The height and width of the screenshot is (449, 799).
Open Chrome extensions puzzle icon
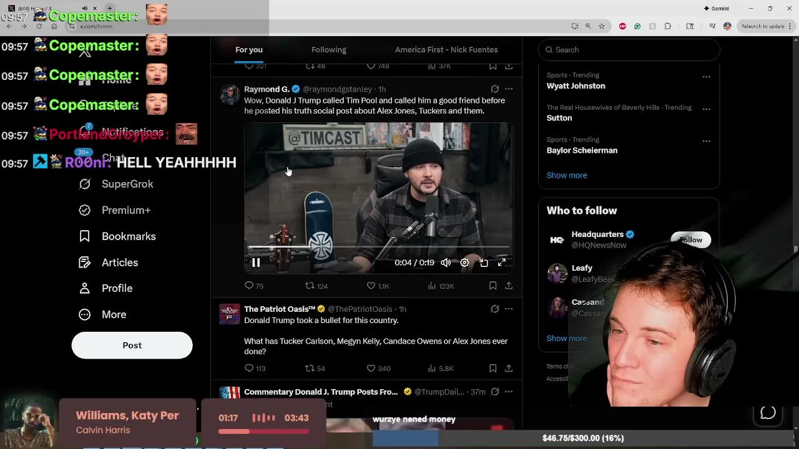coord(667,26)
